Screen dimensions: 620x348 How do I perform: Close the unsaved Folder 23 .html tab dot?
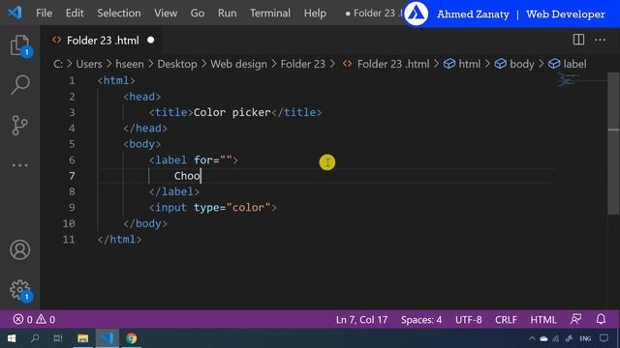point(151,41)
